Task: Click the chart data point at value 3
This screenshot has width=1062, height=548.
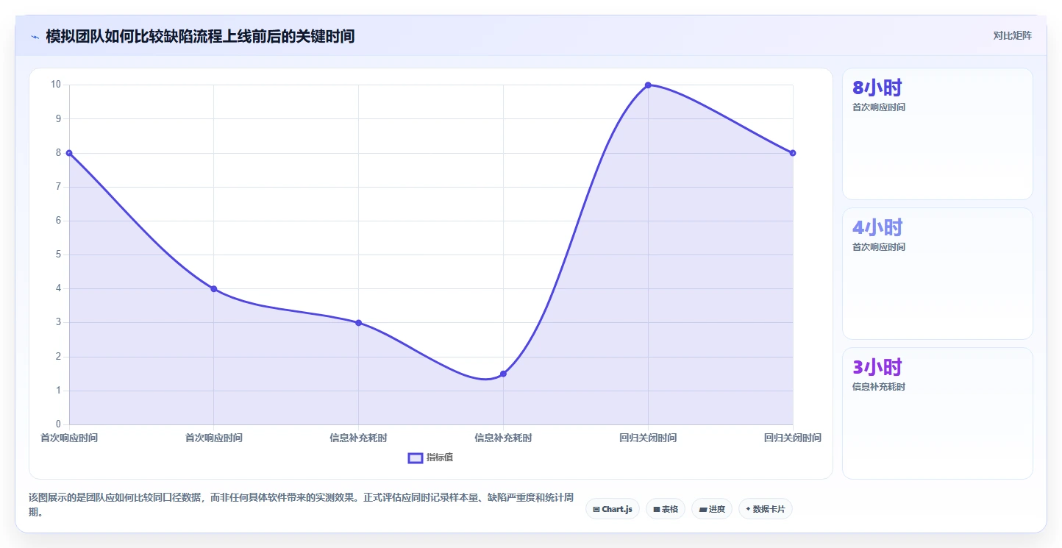Action: click(x=358, y=323)
